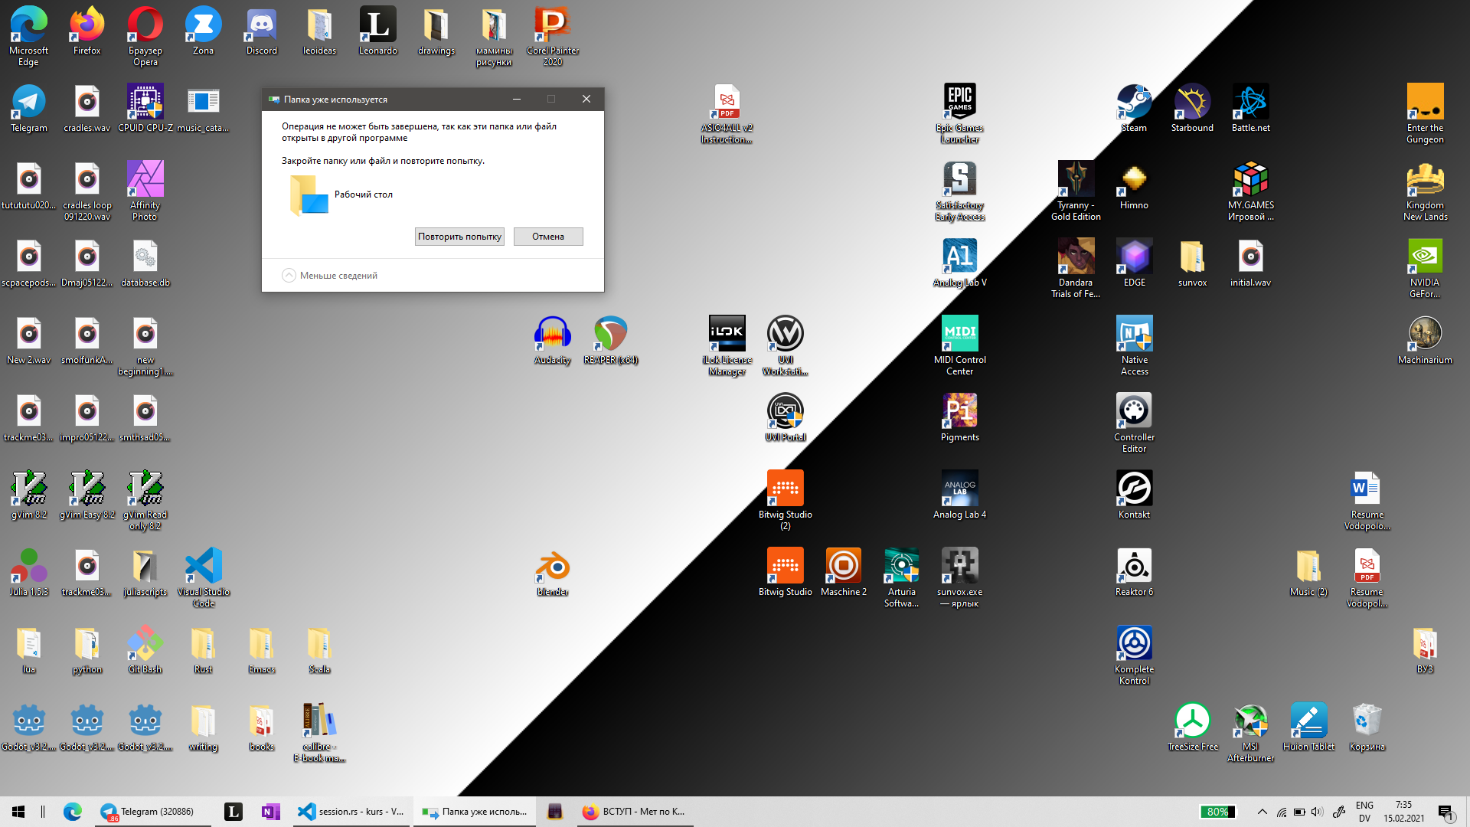Viewport: 1470px width, 827px height.
Task: Select Git Bash desktop icon
Action: pyautogui.click(x=145, y=649)
